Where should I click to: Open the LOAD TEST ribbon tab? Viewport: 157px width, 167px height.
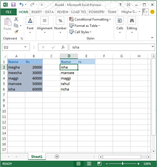point(78,12)
